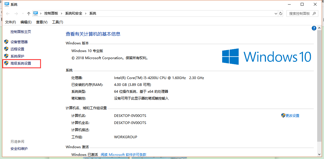This screenshot has height=159, width=324.
Task: Click the 64 位操作系统 system type text
Action: coord(141,92)
